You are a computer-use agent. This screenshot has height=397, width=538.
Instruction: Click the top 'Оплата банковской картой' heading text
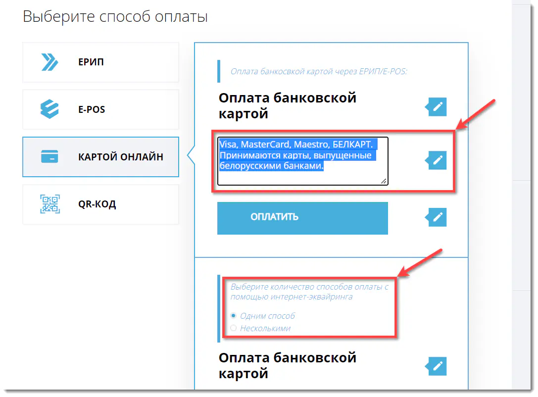pos(287,105)
